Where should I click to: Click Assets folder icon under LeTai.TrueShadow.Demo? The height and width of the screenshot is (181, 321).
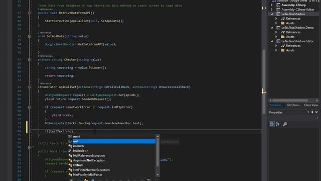(x=283, y=37)
